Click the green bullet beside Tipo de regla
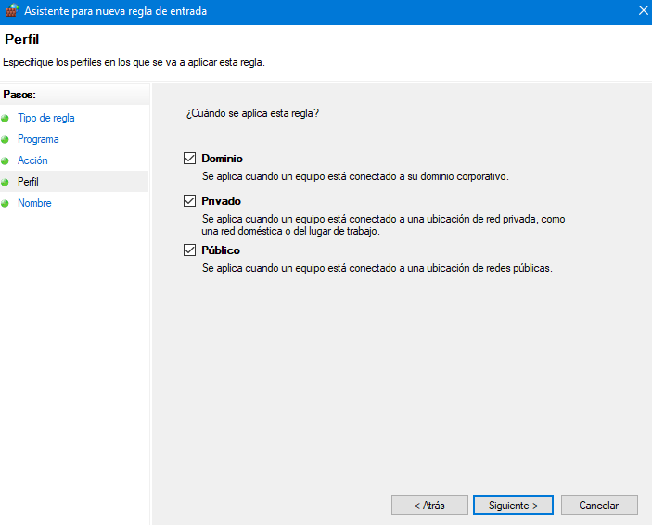652x525 pixels. coord(5,119)
